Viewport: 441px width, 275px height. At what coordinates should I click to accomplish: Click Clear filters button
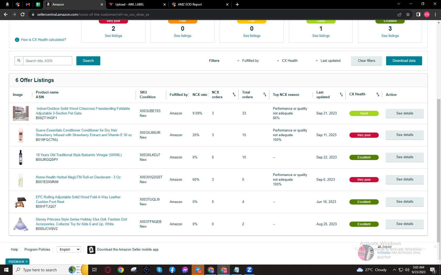(366, 61)
